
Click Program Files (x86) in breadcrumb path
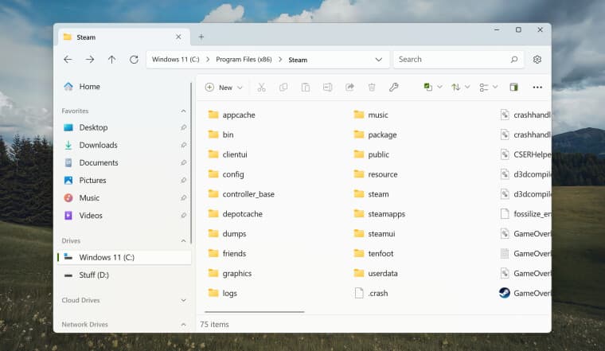point(250,60)
